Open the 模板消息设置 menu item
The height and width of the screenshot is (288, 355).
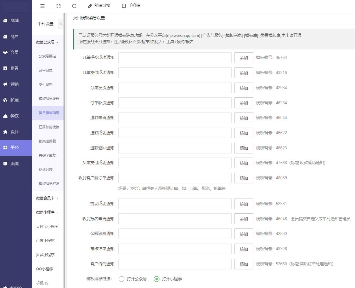pyautogui.click(x=49, y=99)
